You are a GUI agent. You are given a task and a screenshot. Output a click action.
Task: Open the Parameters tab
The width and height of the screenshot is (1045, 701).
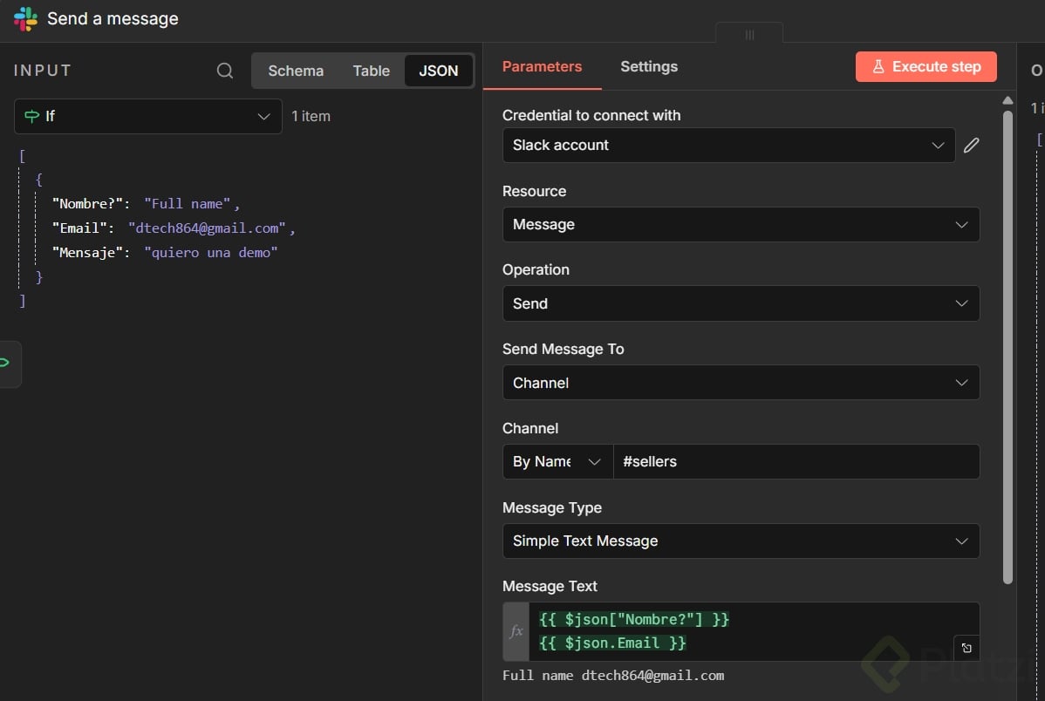pos(542,67)
